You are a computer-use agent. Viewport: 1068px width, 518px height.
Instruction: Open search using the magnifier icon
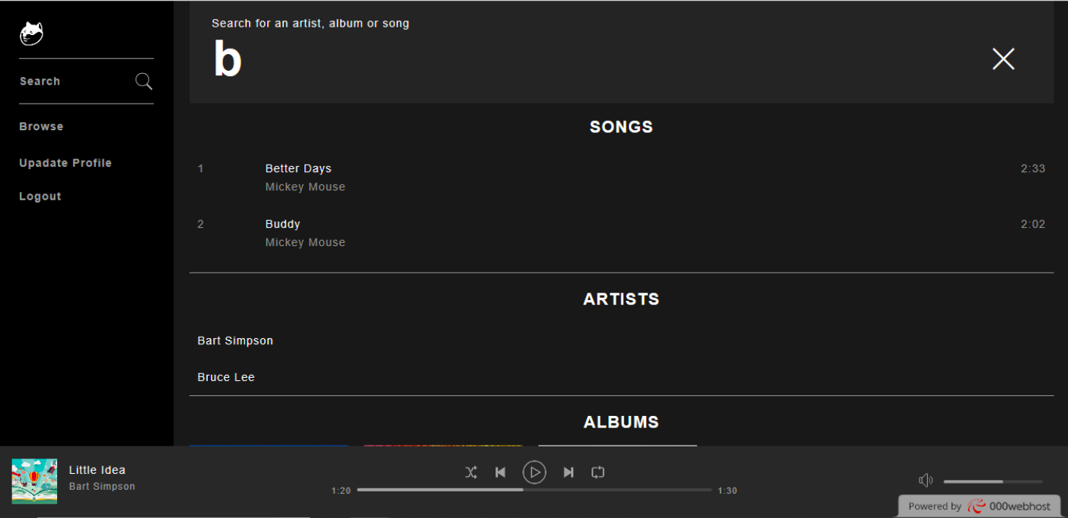pyautogui.click(x=144, y=81)
